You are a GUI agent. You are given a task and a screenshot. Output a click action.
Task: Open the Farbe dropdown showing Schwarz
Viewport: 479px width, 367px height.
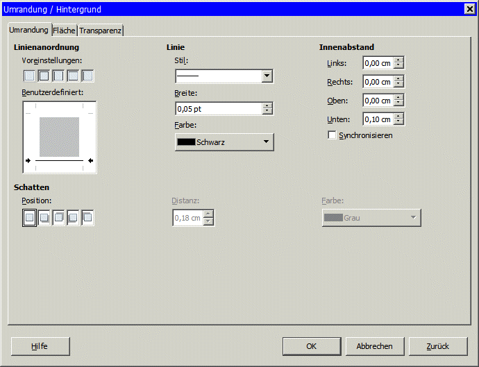click(x=224, y=142)
